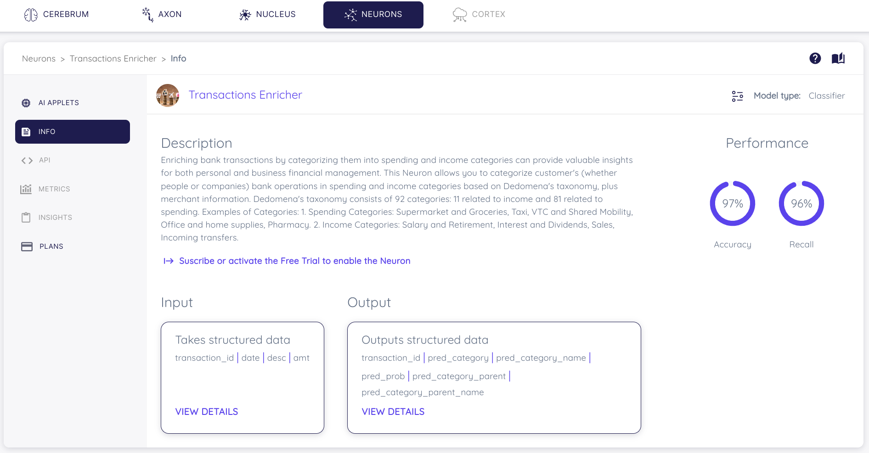Click the Metrics chart icon in sidebar
869x453 pixels.
click(26, 189)
